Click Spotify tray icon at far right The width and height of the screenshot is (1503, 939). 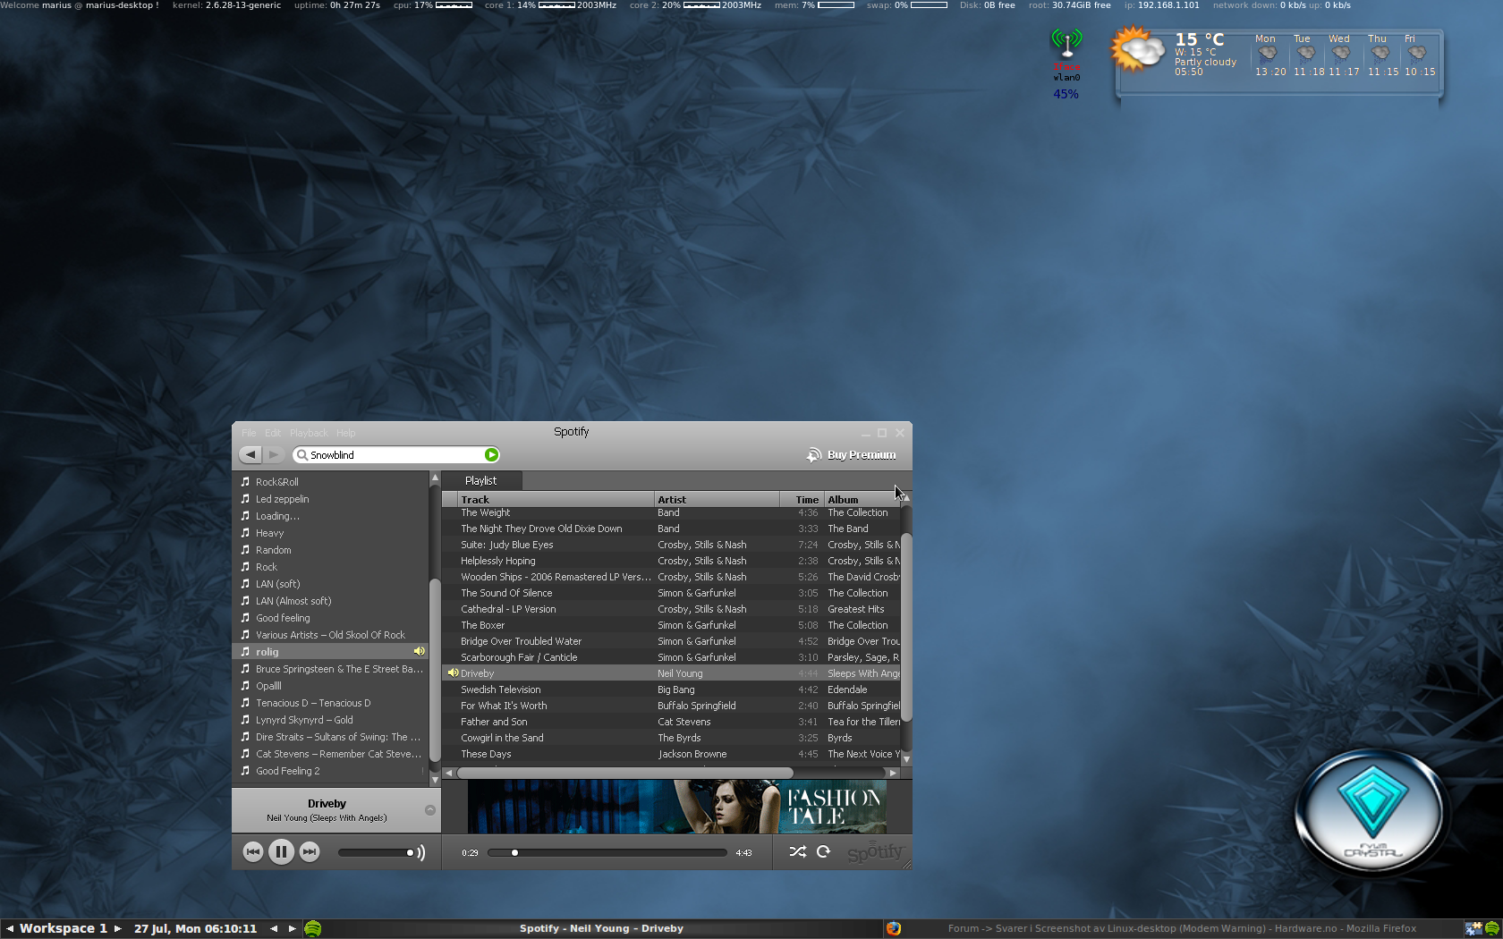click(x=1492, y=928)
